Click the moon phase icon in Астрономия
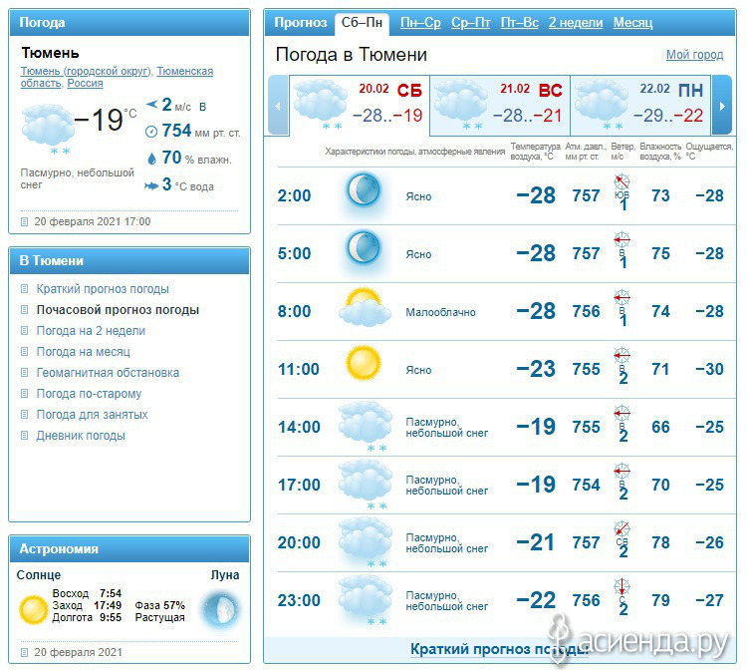 pyautogui.click(x=220, y=608)
